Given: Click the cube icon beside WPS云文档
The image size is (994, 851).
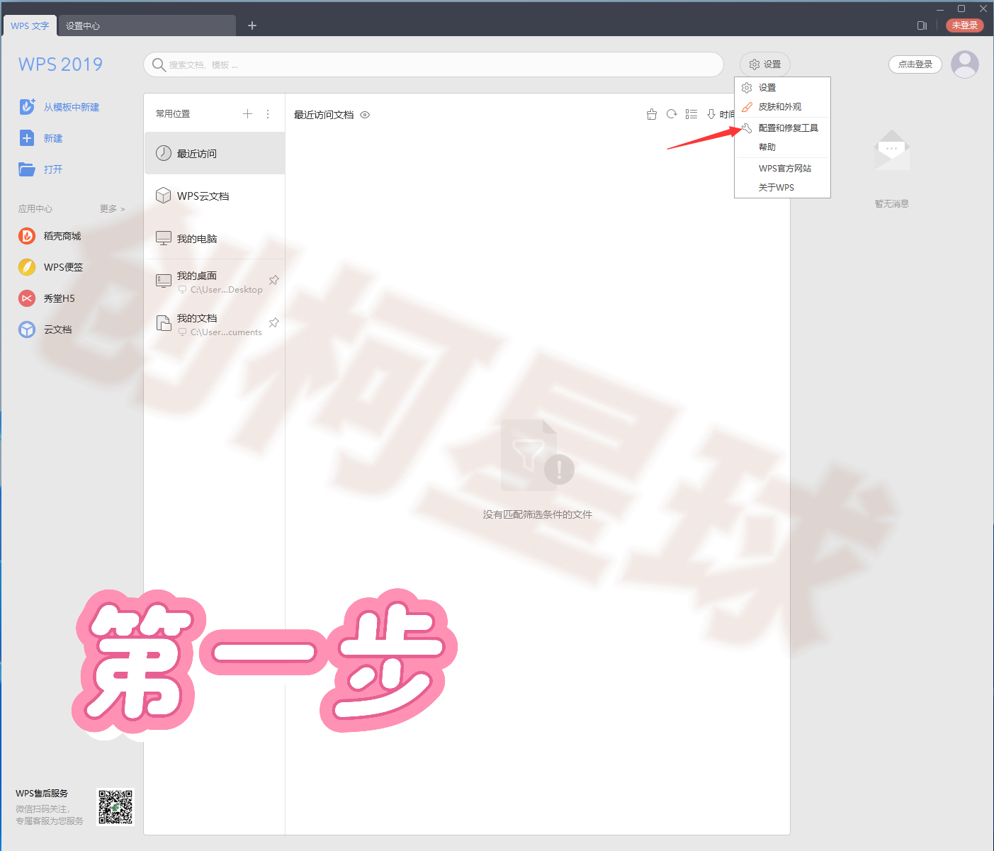Looking at the screenshot, I should point(164,196).
